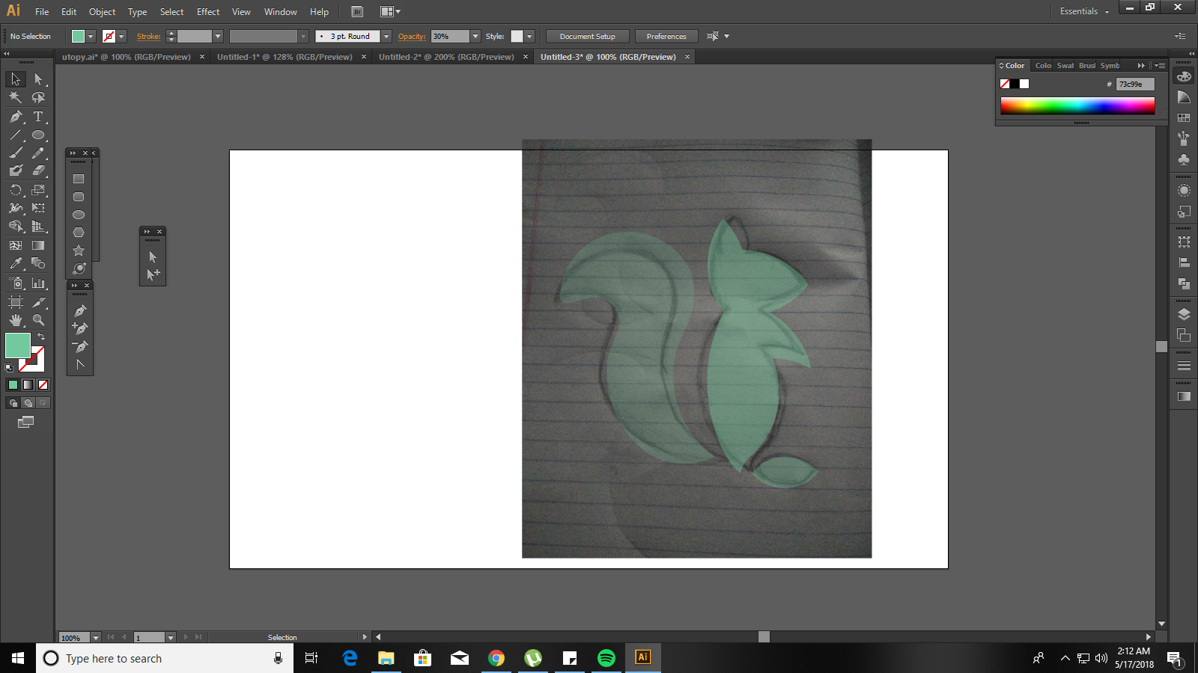Open the Effect menu
Image resolution: width=1198 pixels, height=673 pixels.
coord(207,11)
